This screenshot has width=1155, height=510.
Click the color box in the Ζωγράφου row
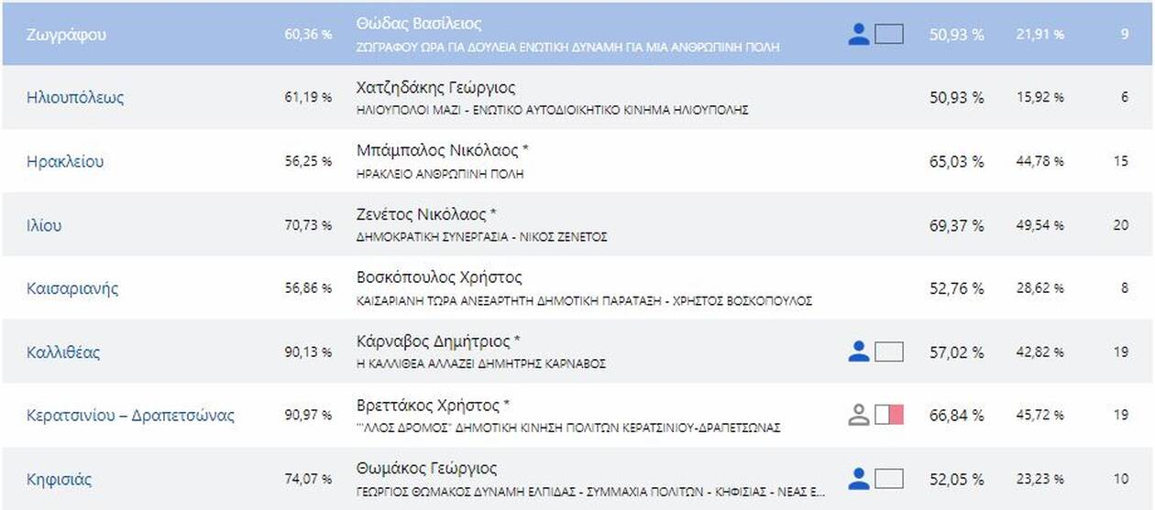point(889,35)
